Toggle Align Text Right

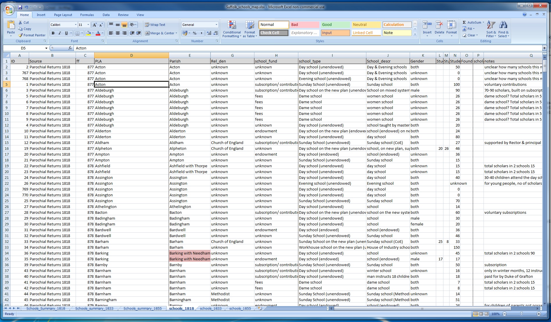tap(124, 33)
